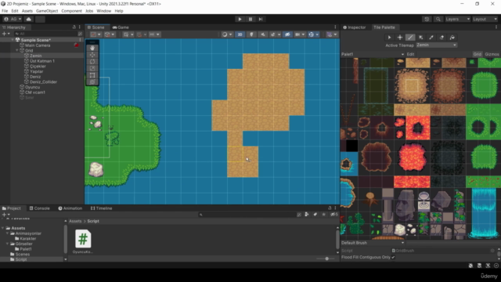This screenshot has height=282, width=501.
Task: Pick the Tile Palette flood fill bucket
Action: tap(452, 38)
